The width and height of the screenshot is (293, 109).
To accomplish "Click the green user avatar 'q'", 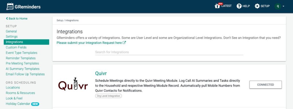I will (278, 6).
